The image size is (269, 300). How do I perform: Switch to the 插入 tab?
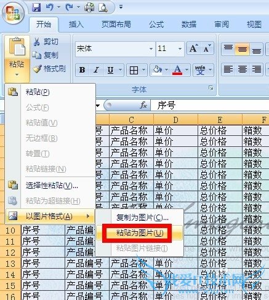tap(76, 25)
